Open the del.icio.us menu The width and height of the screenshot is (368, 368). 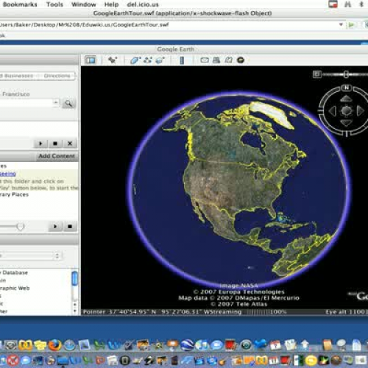click(x=143, y=4)
